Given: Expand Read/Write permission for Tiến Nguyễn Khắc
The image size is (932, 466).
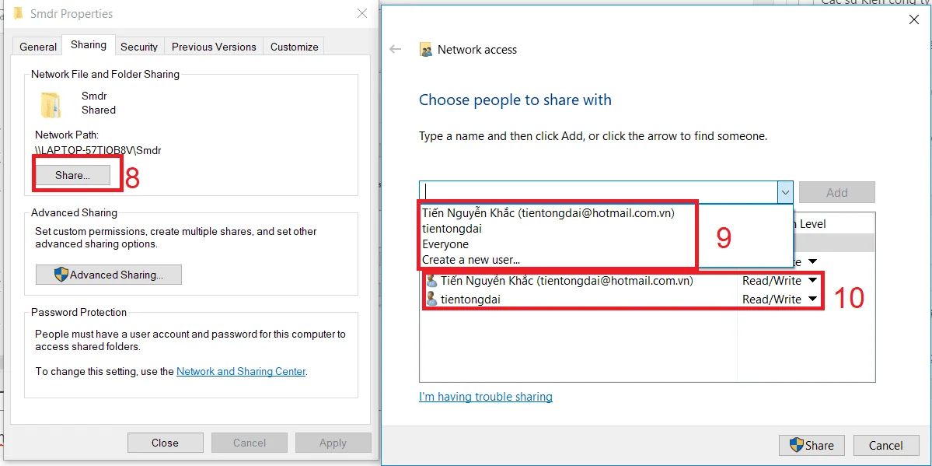Looking at the screenshot, I should click(x=812, y=280).
